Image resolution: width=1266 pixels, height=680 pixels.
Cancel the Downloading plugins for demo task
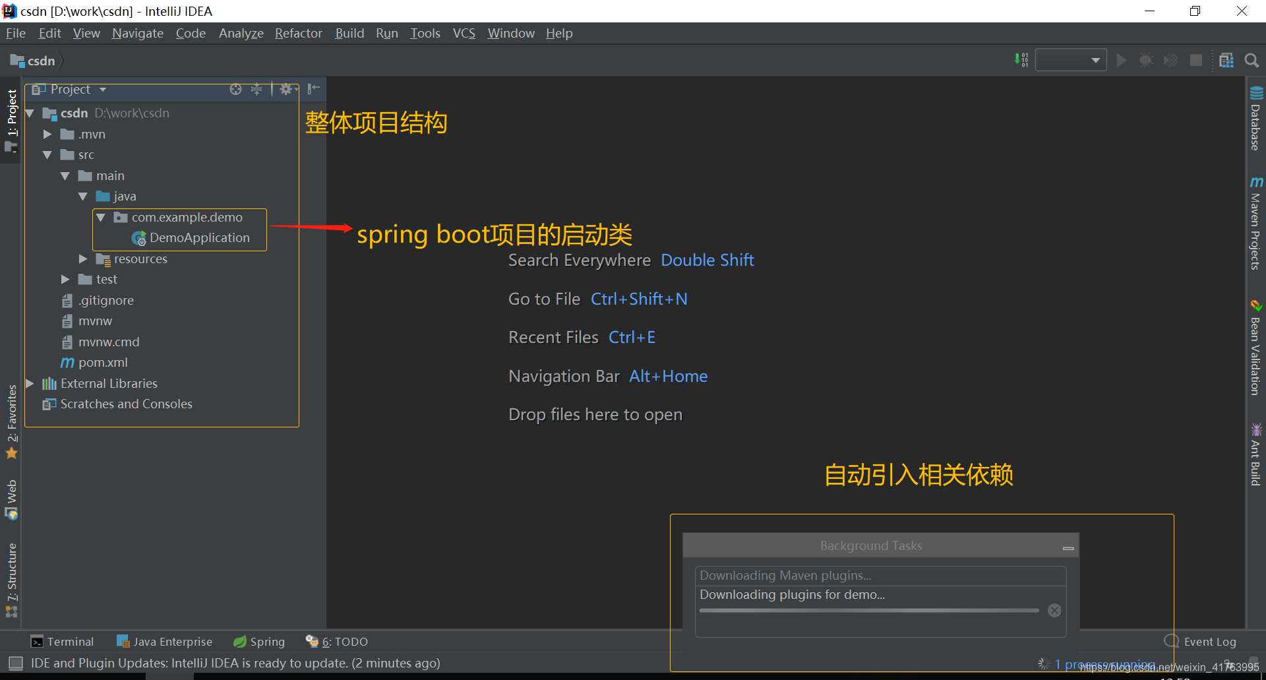coord(1054,611)
